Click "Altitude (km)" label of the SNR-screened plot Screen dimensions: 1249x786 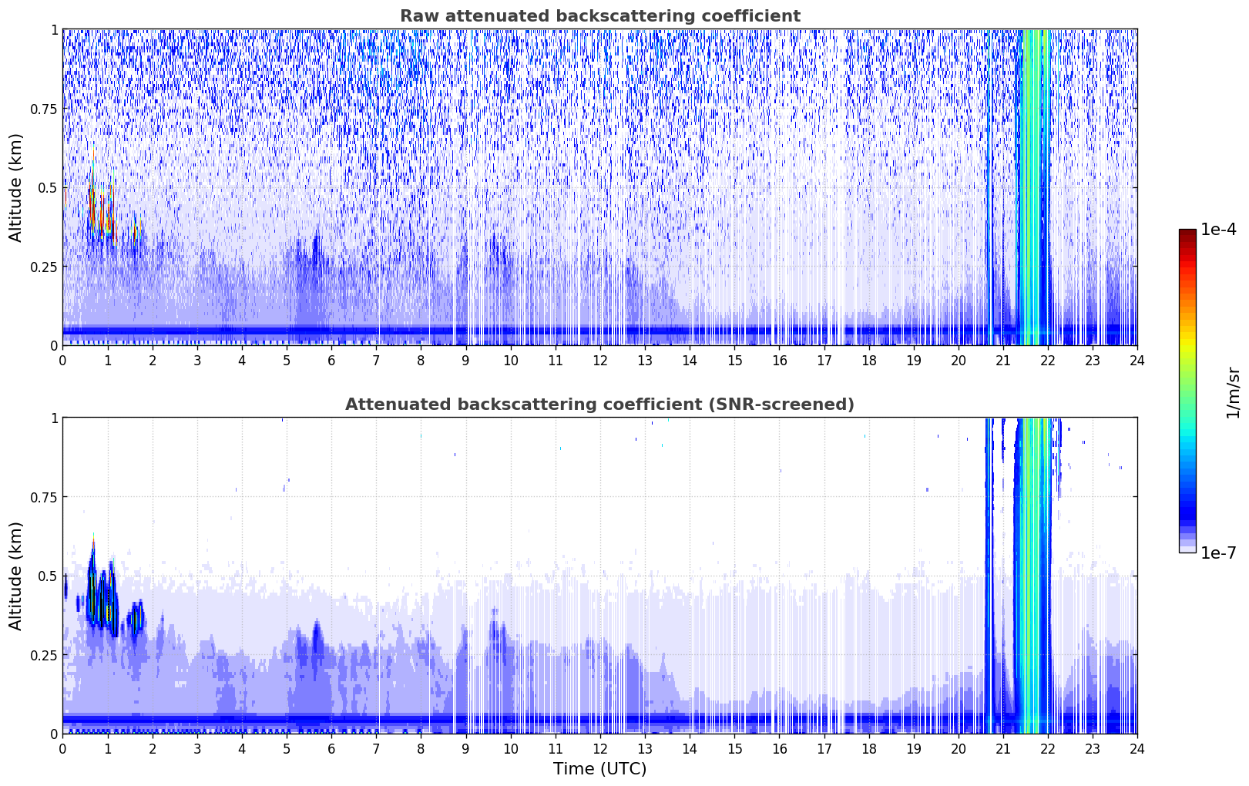(x=16, y=576)
